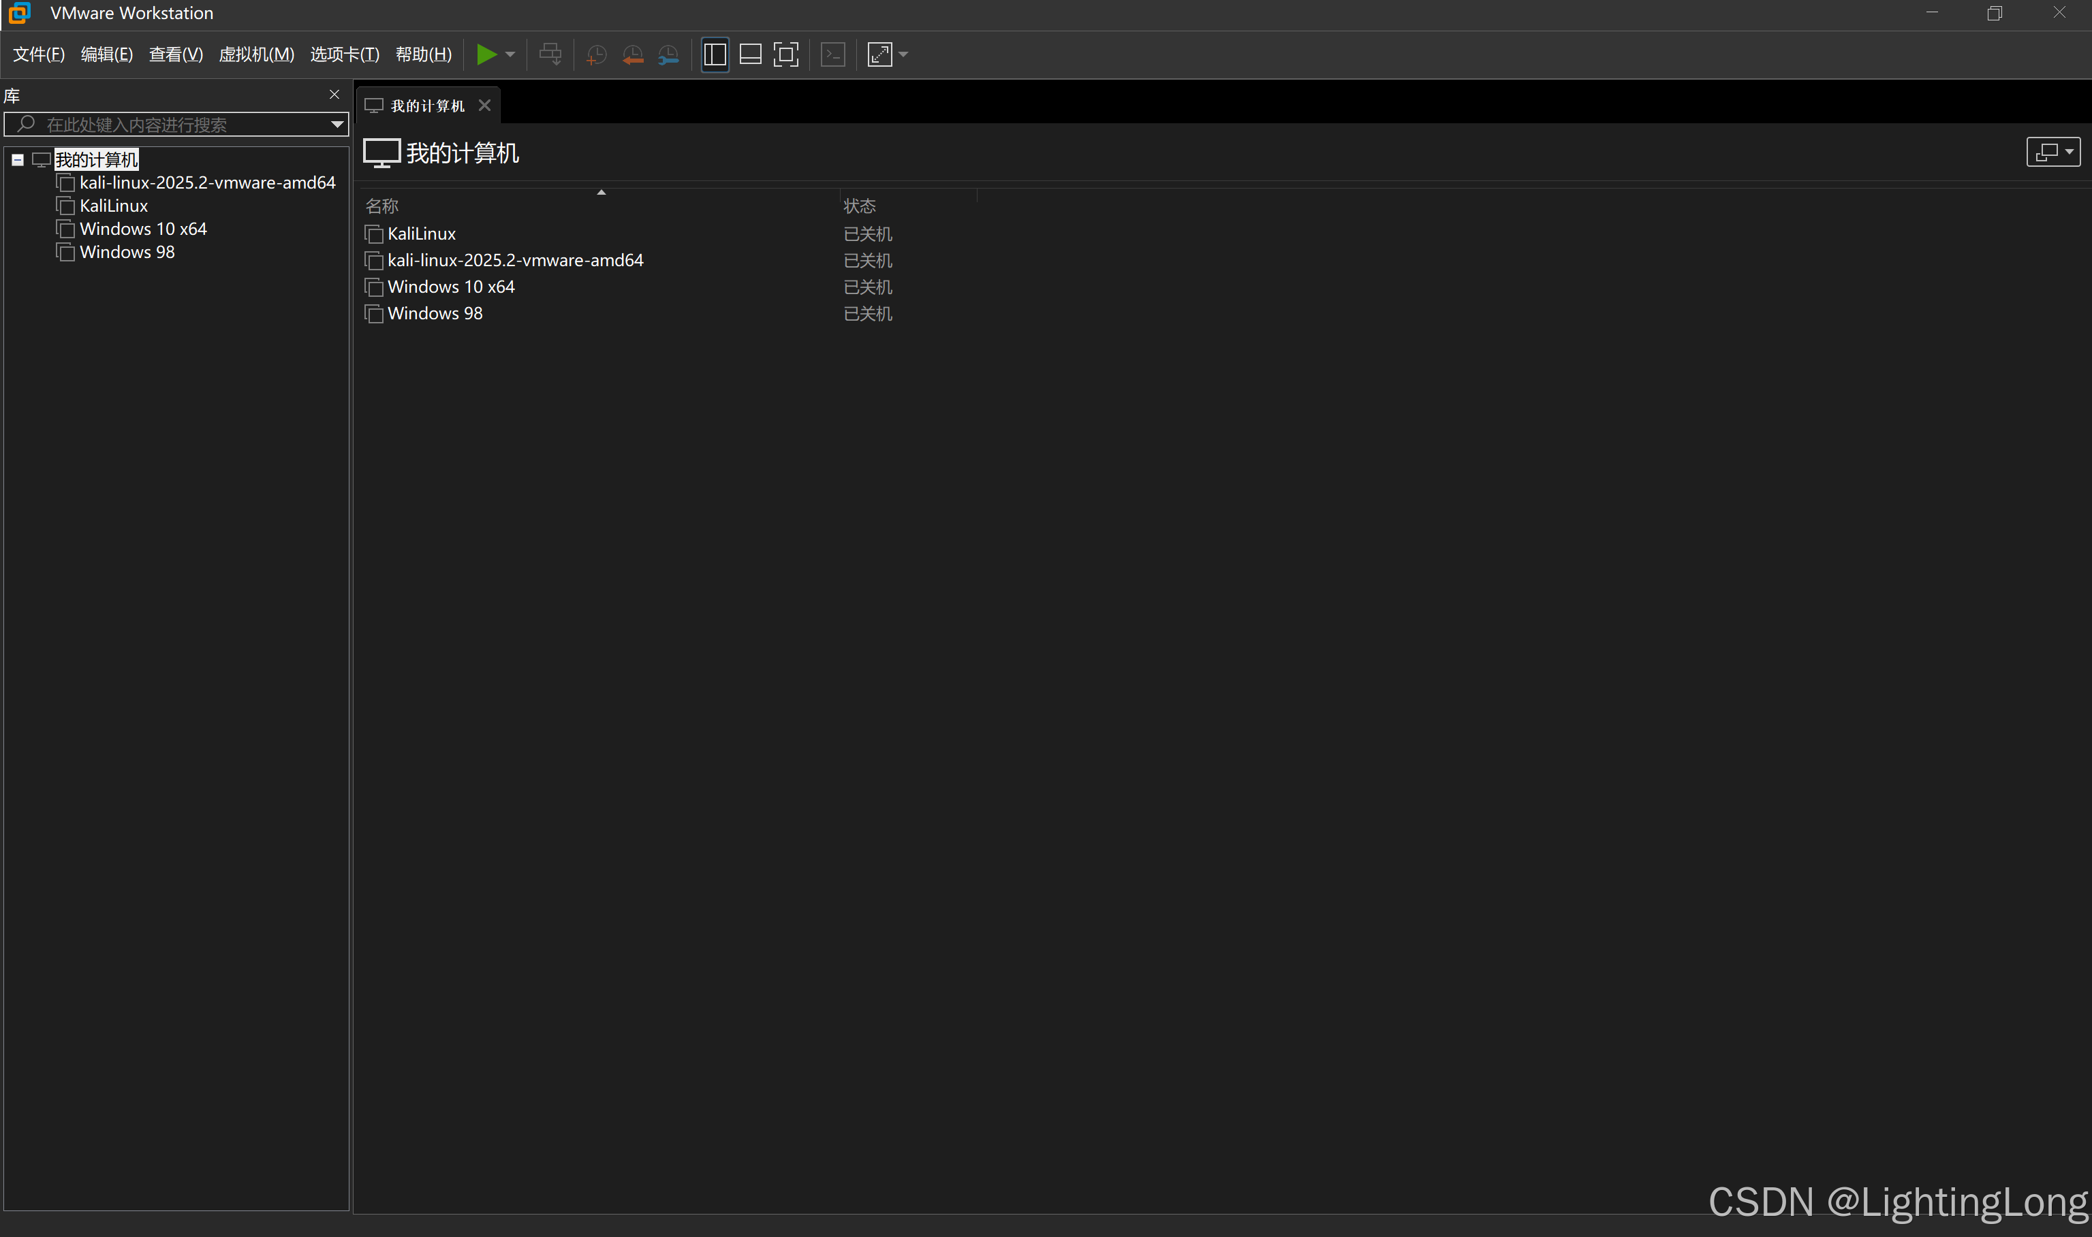Open the display view mode dropdown button
Image resolution: width=2092 pixels, height=1237 pixels.
2054,152
